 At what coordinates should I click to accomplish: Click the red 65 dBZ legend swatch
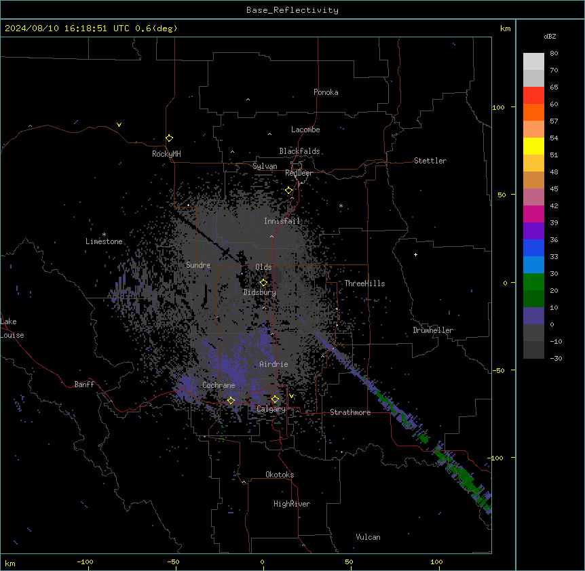pos(533,95)
